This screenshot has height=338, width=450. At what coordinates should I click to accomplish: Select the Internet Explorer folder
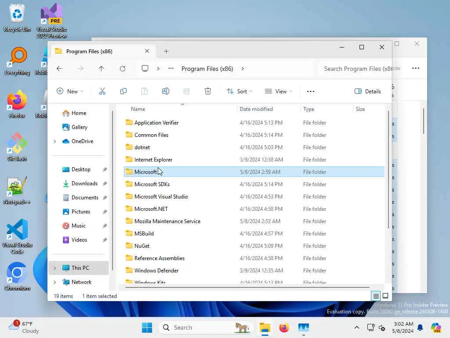[254, 159]
